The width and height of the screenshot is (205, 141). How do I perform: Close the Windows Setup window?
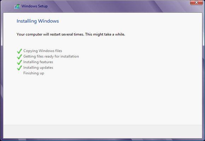click(x=197, y=2)
